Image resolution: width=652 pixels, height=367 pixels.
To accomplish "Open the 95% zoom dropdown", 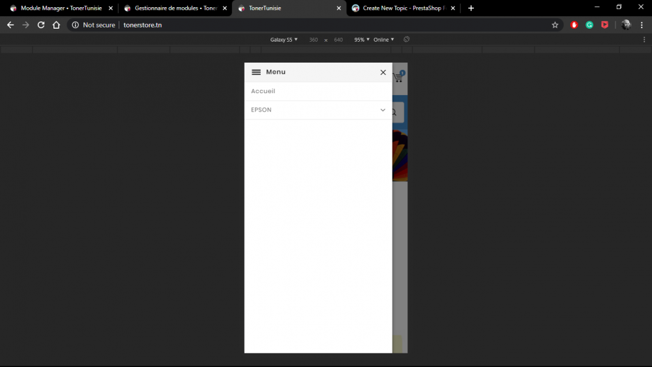I will 361,40.
